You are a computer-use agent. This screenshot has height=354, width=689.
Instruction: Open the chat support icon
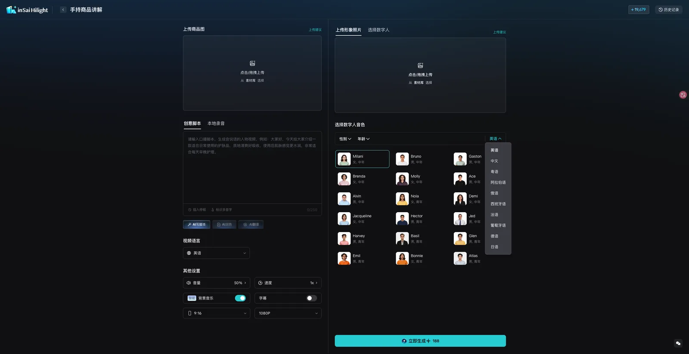(x=678, y=343)
